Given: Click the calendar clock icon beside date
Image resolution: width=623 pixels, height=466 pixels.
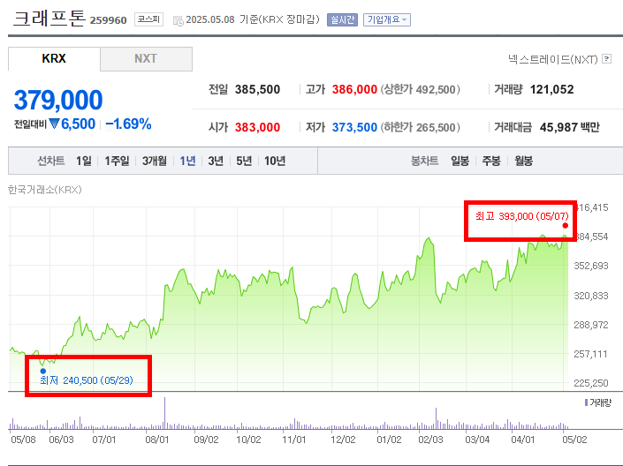Looking at the screenshot, I should 178,20.
